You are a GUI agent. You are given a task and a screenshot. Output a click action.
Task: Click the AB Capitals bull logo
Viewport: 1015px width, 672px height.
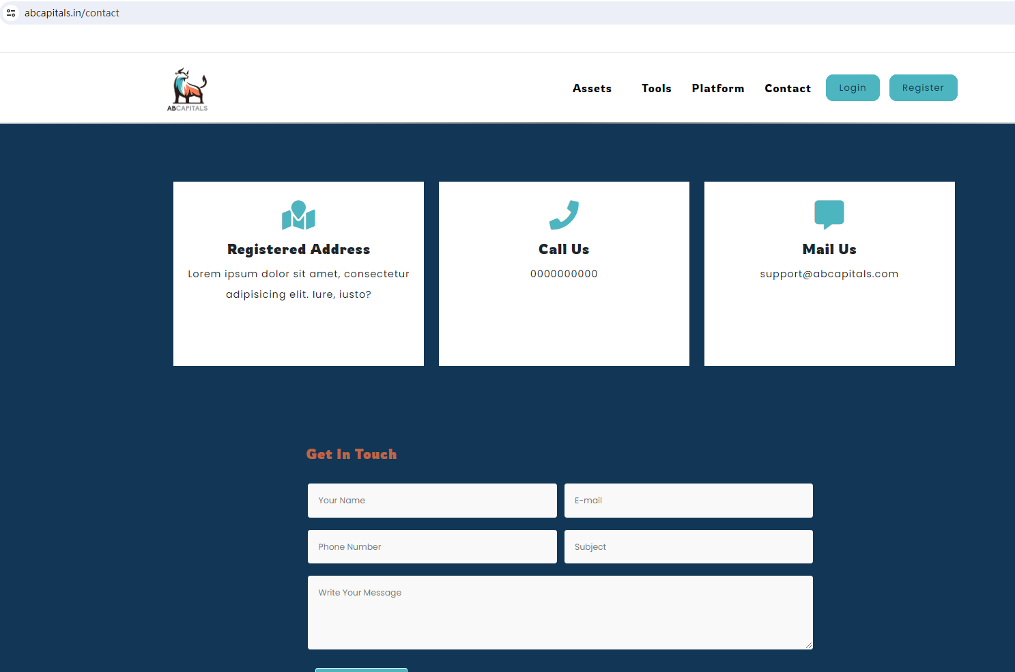188,89
